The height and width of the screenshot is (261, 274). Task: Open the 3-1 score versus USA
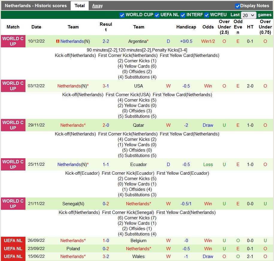click(x=106, y=86)
